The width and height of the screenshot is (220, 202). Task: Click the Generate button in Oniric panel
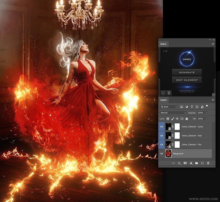point(187,72)
